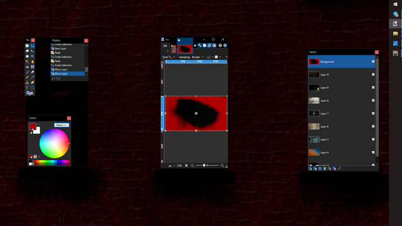Select the Shapes tool

(30, 93)
